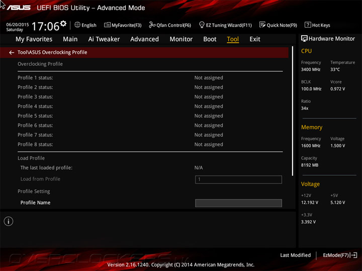Open the Monitor tab
The height and width of the screenshot is (271, 362).
pos(181,39)
